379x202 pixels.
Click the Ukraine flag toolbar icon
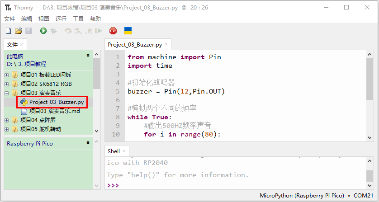click(x=128, y=31)
